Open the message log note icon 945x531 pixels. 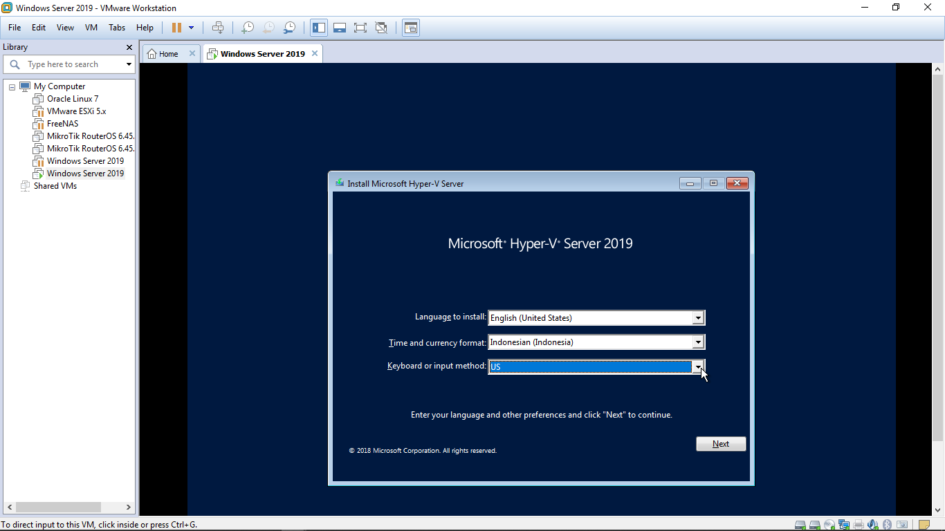(924, 525)
